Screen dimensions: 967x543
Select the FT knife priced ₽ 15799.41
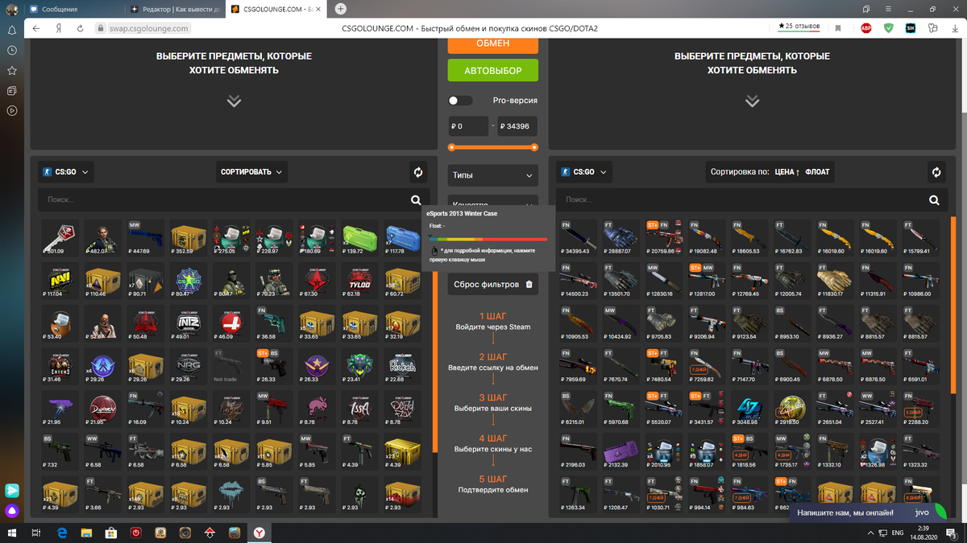tap(920, 238)
